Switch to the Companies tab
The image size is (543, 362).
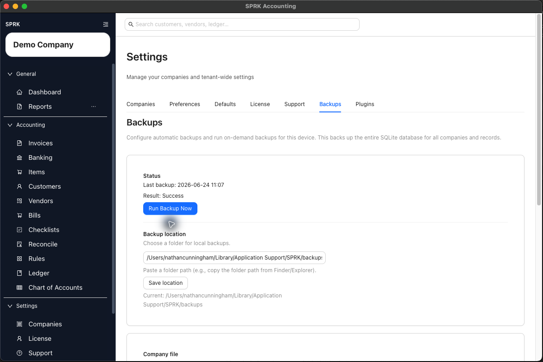point(140,104)
